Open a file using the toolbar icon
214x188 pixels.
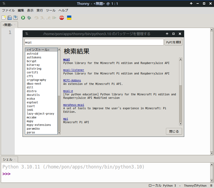10,18
